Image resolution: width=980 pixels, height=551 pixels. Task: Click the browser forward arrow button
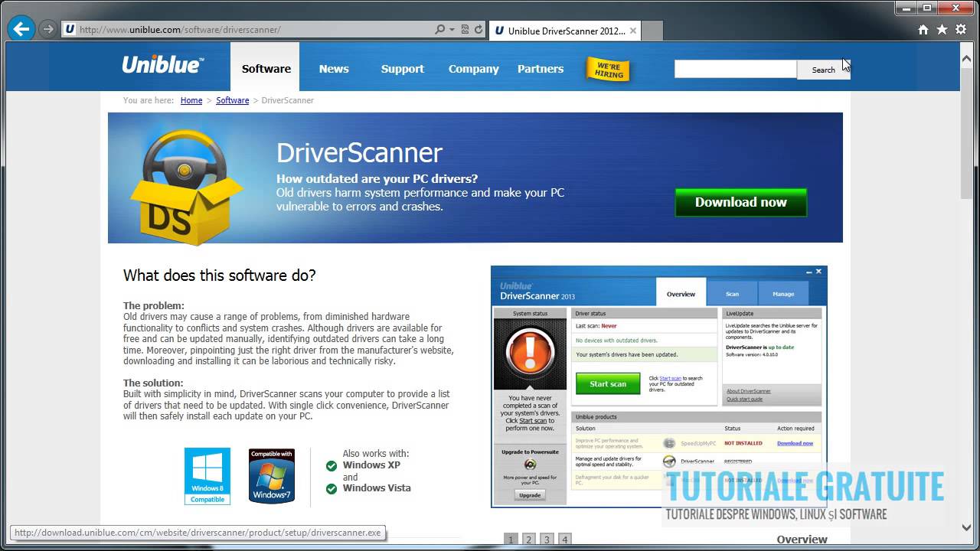(x=48, y=29)
